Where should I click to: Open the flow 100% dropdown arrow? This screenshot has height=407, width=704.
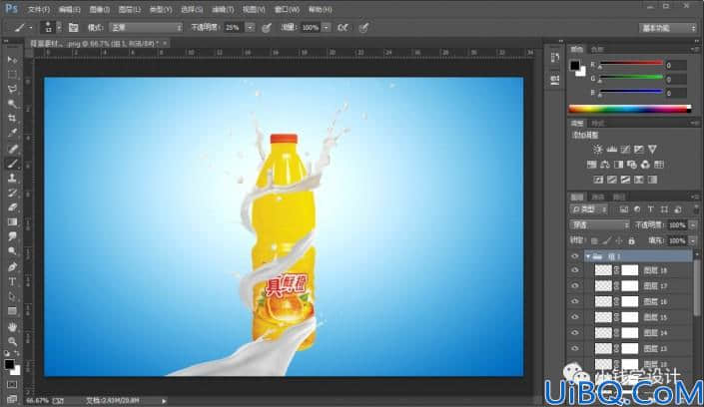[326, 27]
